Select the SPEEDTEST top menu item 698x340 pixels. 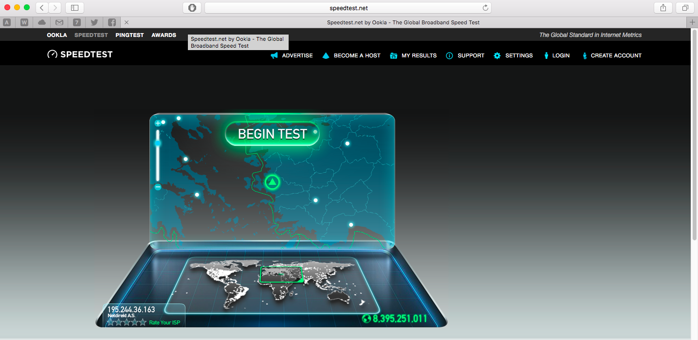click(x=91, y=35)
